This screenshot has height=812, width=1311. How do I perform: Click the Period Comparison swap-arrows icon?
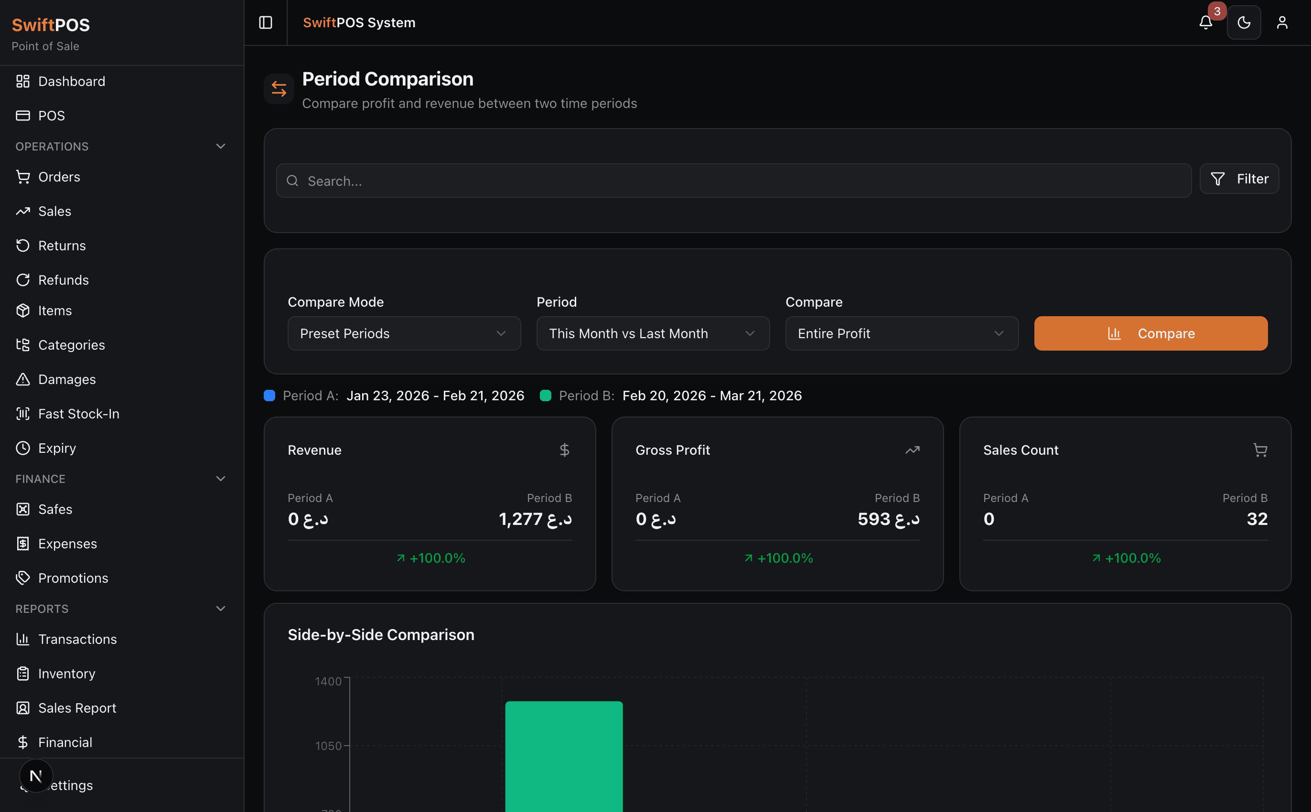point(279,89)
